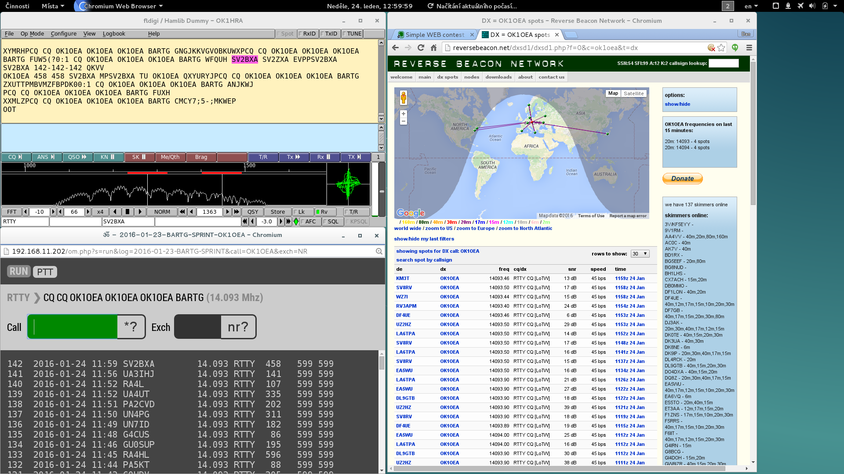Bookmark this page with the star icon
844x474 pixels.
click(x=721, y=48)
